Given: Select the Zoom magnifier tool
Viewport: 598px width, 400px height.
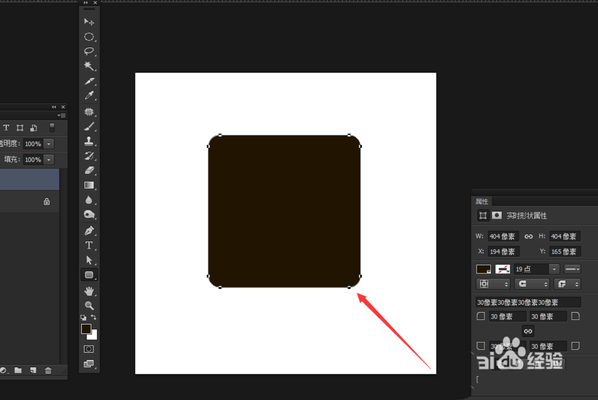Looking at the screenshot, I should (89, 305).
